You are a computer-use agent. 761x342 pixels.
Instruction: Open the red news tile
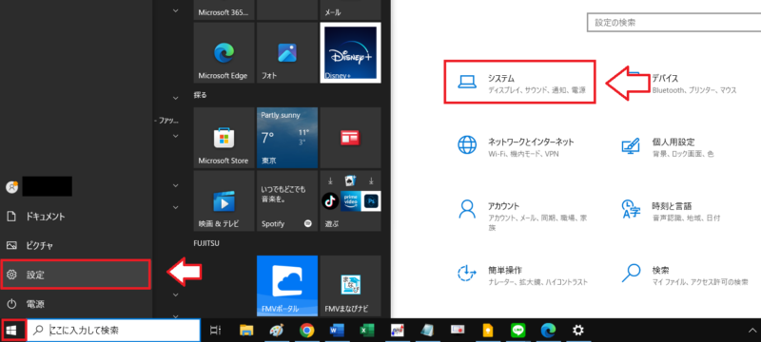350,138
